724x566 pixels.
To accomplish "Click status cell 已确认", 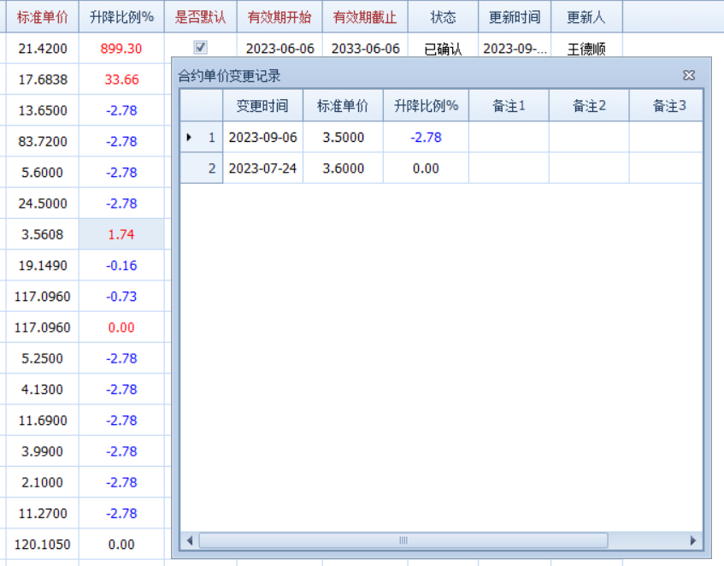I will coord(443,48).
